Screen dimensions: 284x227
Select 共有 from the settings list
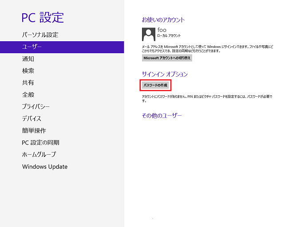point(28,82)
